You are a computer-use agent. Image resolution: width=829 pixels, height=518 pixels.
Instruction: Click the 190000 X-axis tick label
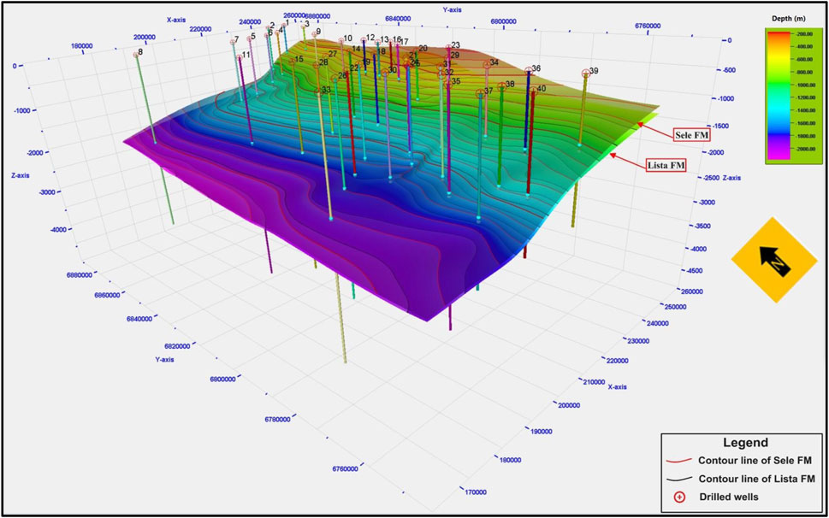point(542,432)
